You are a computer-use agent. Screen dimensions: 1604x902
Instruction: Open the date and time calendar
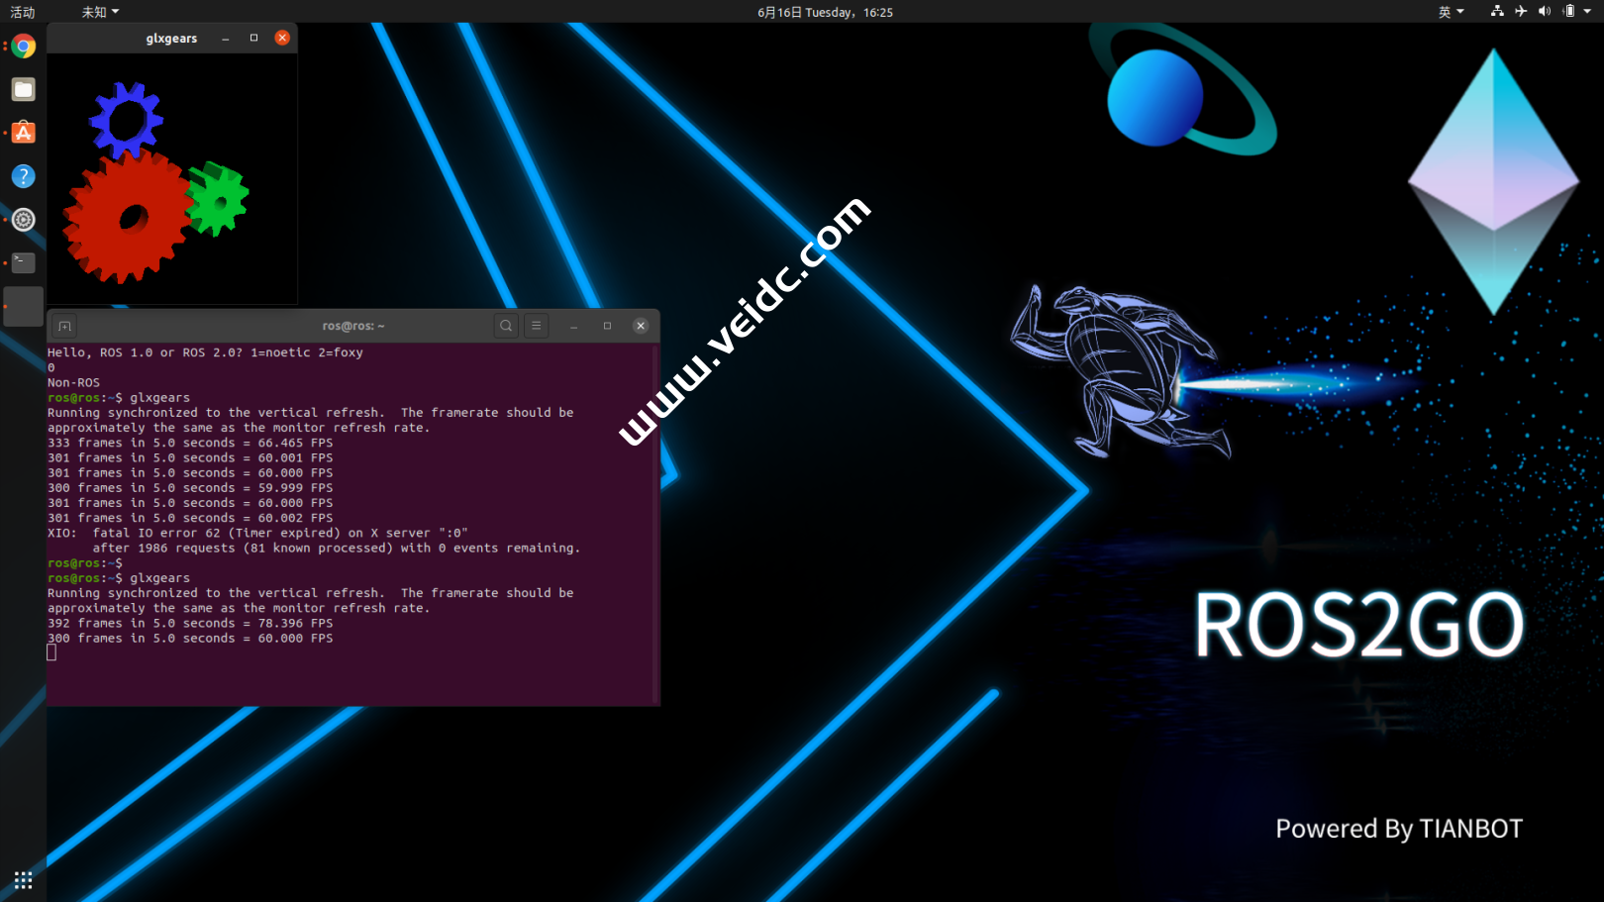tap(825, 12)
